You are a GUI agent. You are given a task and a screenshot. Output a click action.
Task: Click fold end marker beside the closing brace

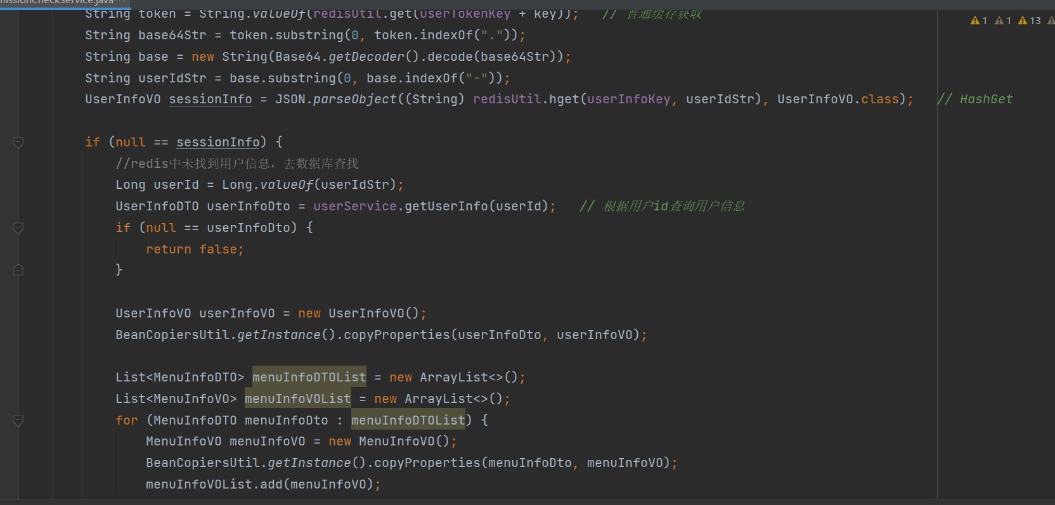point(18,270)
